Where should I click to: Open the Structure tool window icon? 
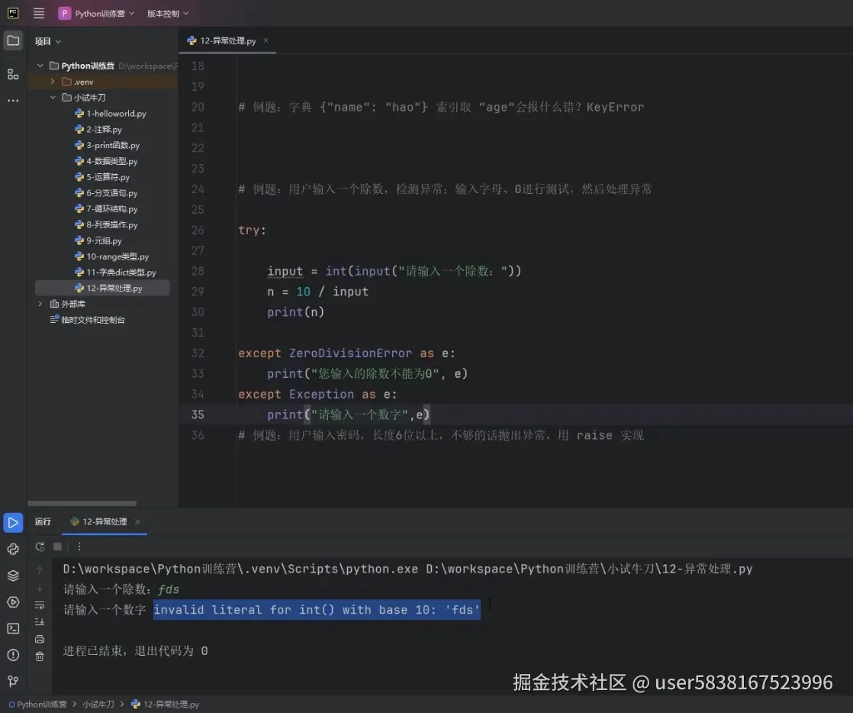coord(13,74)
